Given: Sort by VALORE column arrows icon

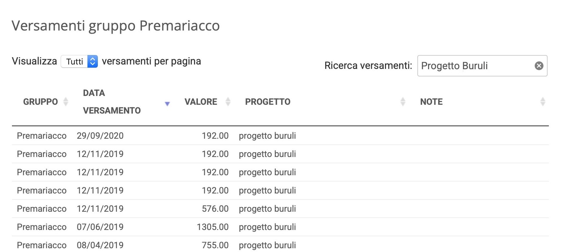Looking at the screenshot, I should click(x=228, y=102).
